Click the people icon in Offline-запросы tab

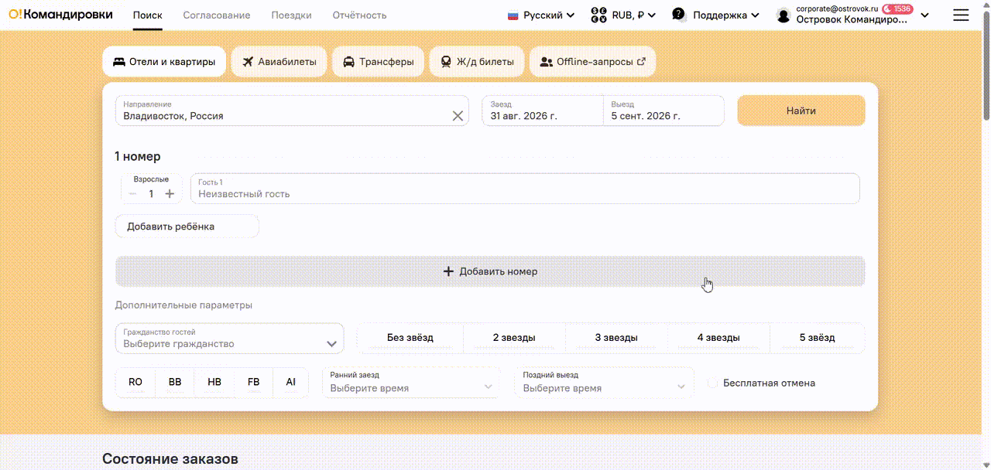pos(547,62)
